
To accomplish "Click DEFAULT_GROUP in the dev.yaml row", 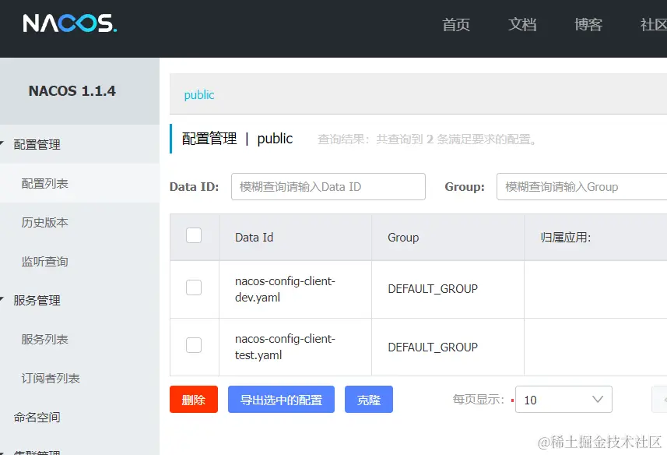I will click(433, 289).
